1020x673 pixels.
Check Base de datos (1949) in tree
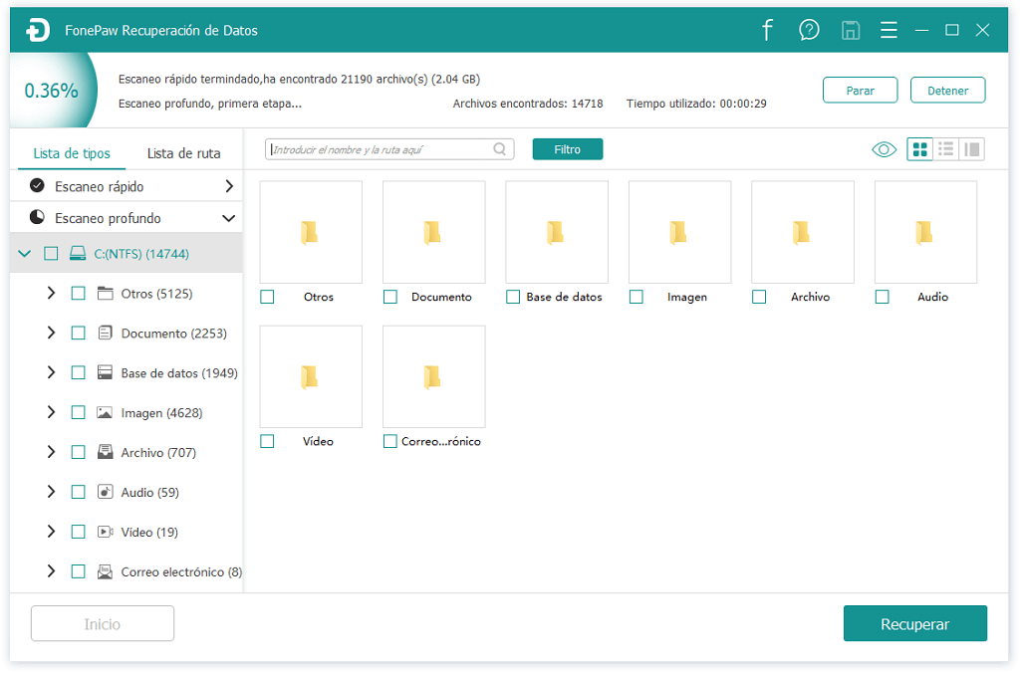[x=78, y=372]
